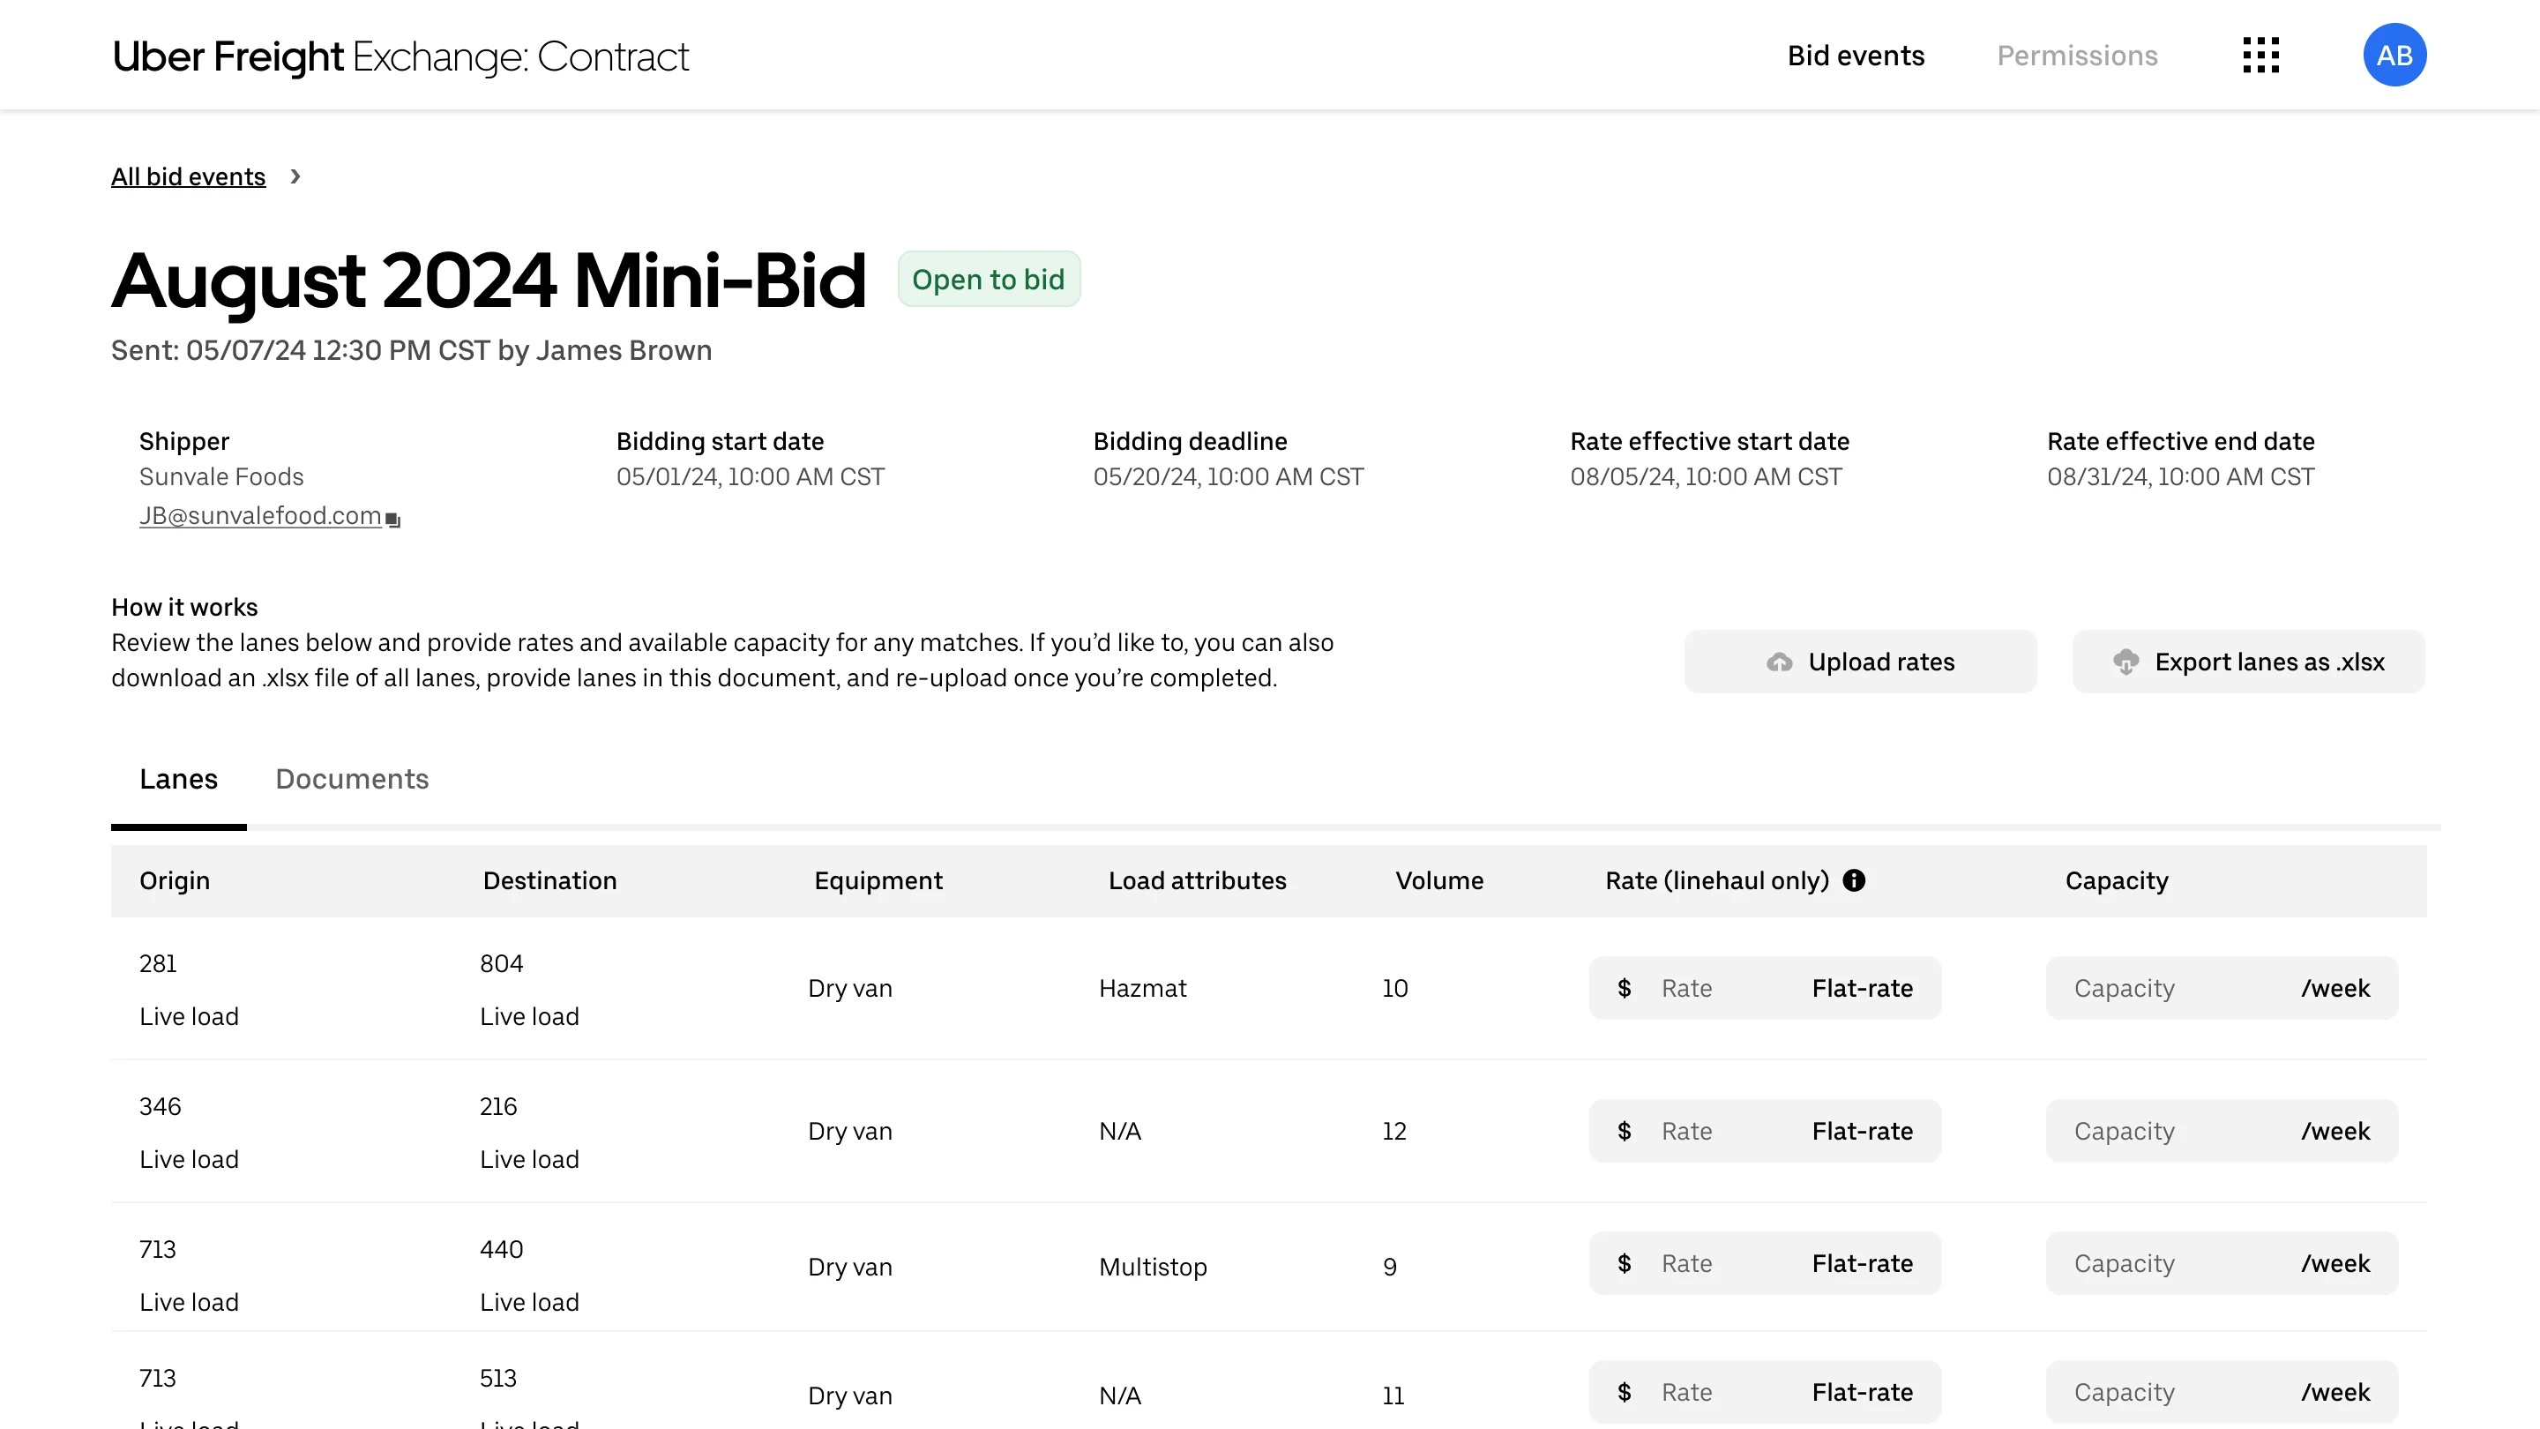Click the Rate linehaul info icon
The height and width of the screenshot is (1429, 2540).
1854,880
